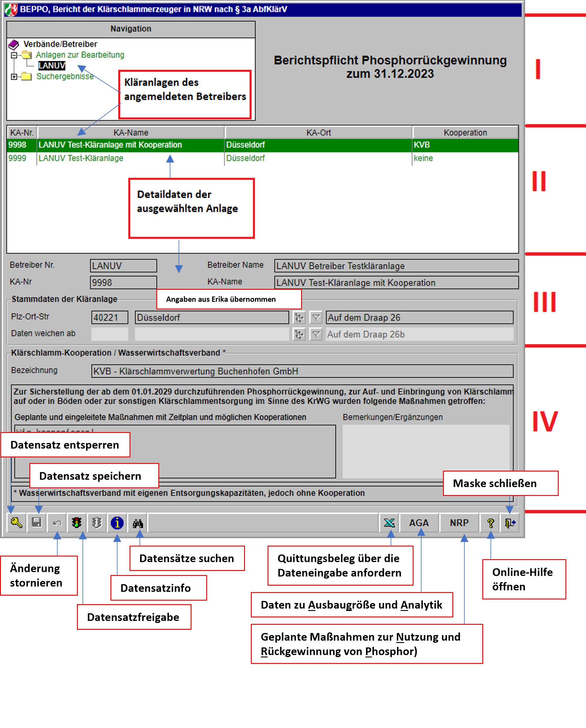Open the NRP measures button
Screen dimensions: 586x728
coord(459,523)
